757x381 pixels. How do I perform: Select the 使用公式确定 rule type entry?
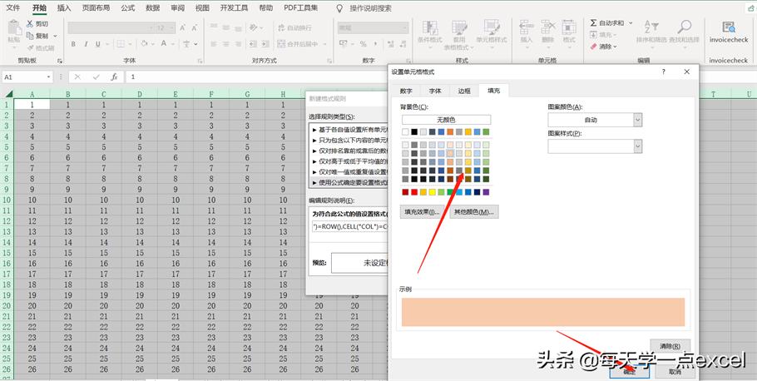(349, 182)
